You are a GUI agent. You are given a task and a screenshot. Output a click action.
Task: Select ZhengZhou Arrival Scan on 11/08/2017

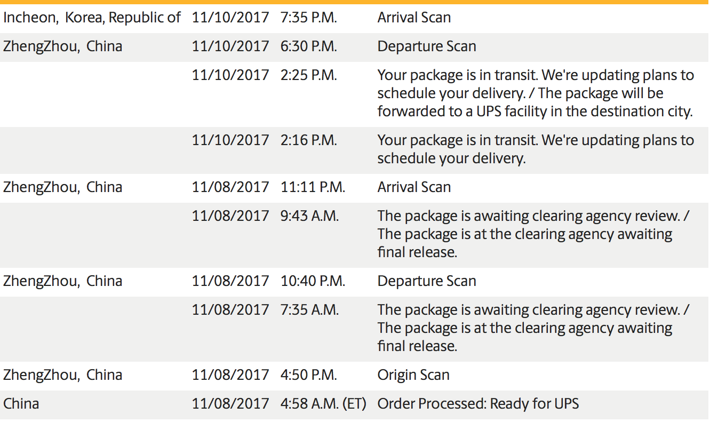point(414,187)
